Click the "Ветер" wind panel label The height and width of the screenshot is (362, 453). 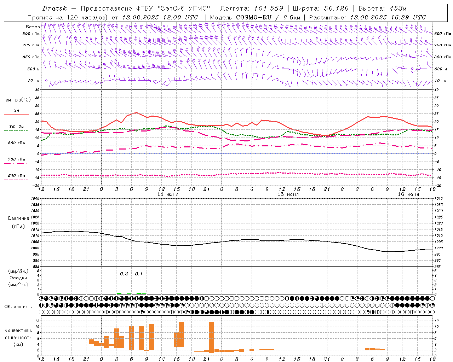[33, 27]
